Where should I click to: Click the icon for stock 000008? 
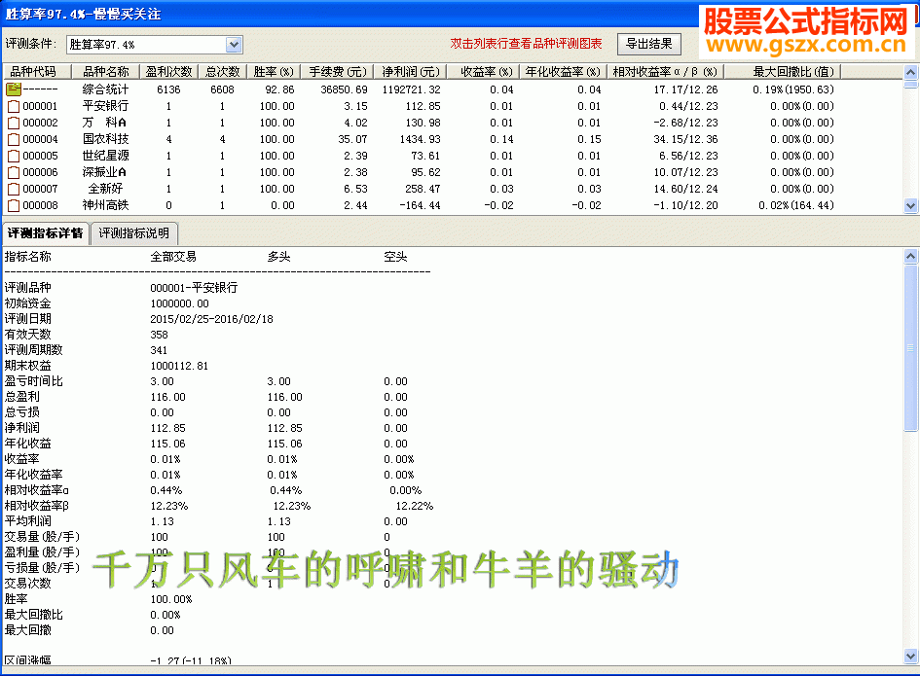(x=14, y=205)
